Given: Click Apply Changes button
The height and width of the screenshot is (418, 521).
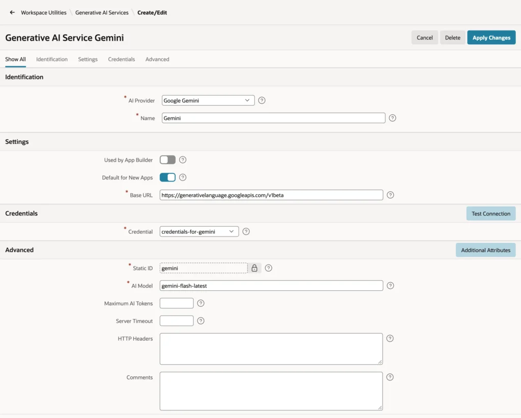Looking at the screenshot, I should pos(491,38).
